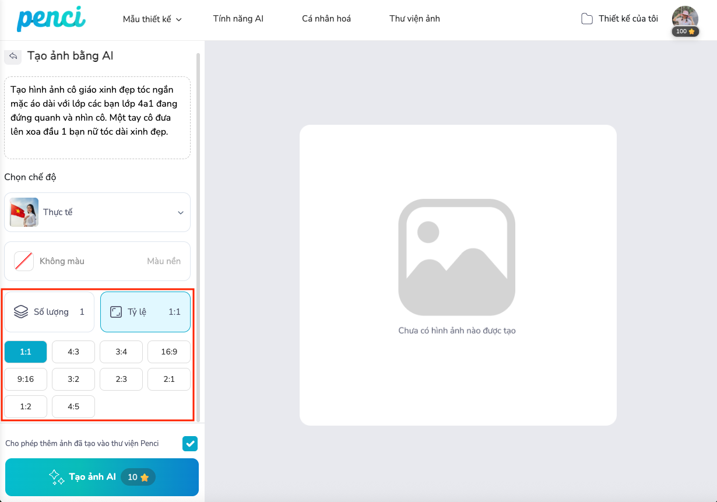Screen dimensions: 717x502
Task: Expand the Mẫu thiết kế dropdown menu
Action: click(x=152, y=19)
